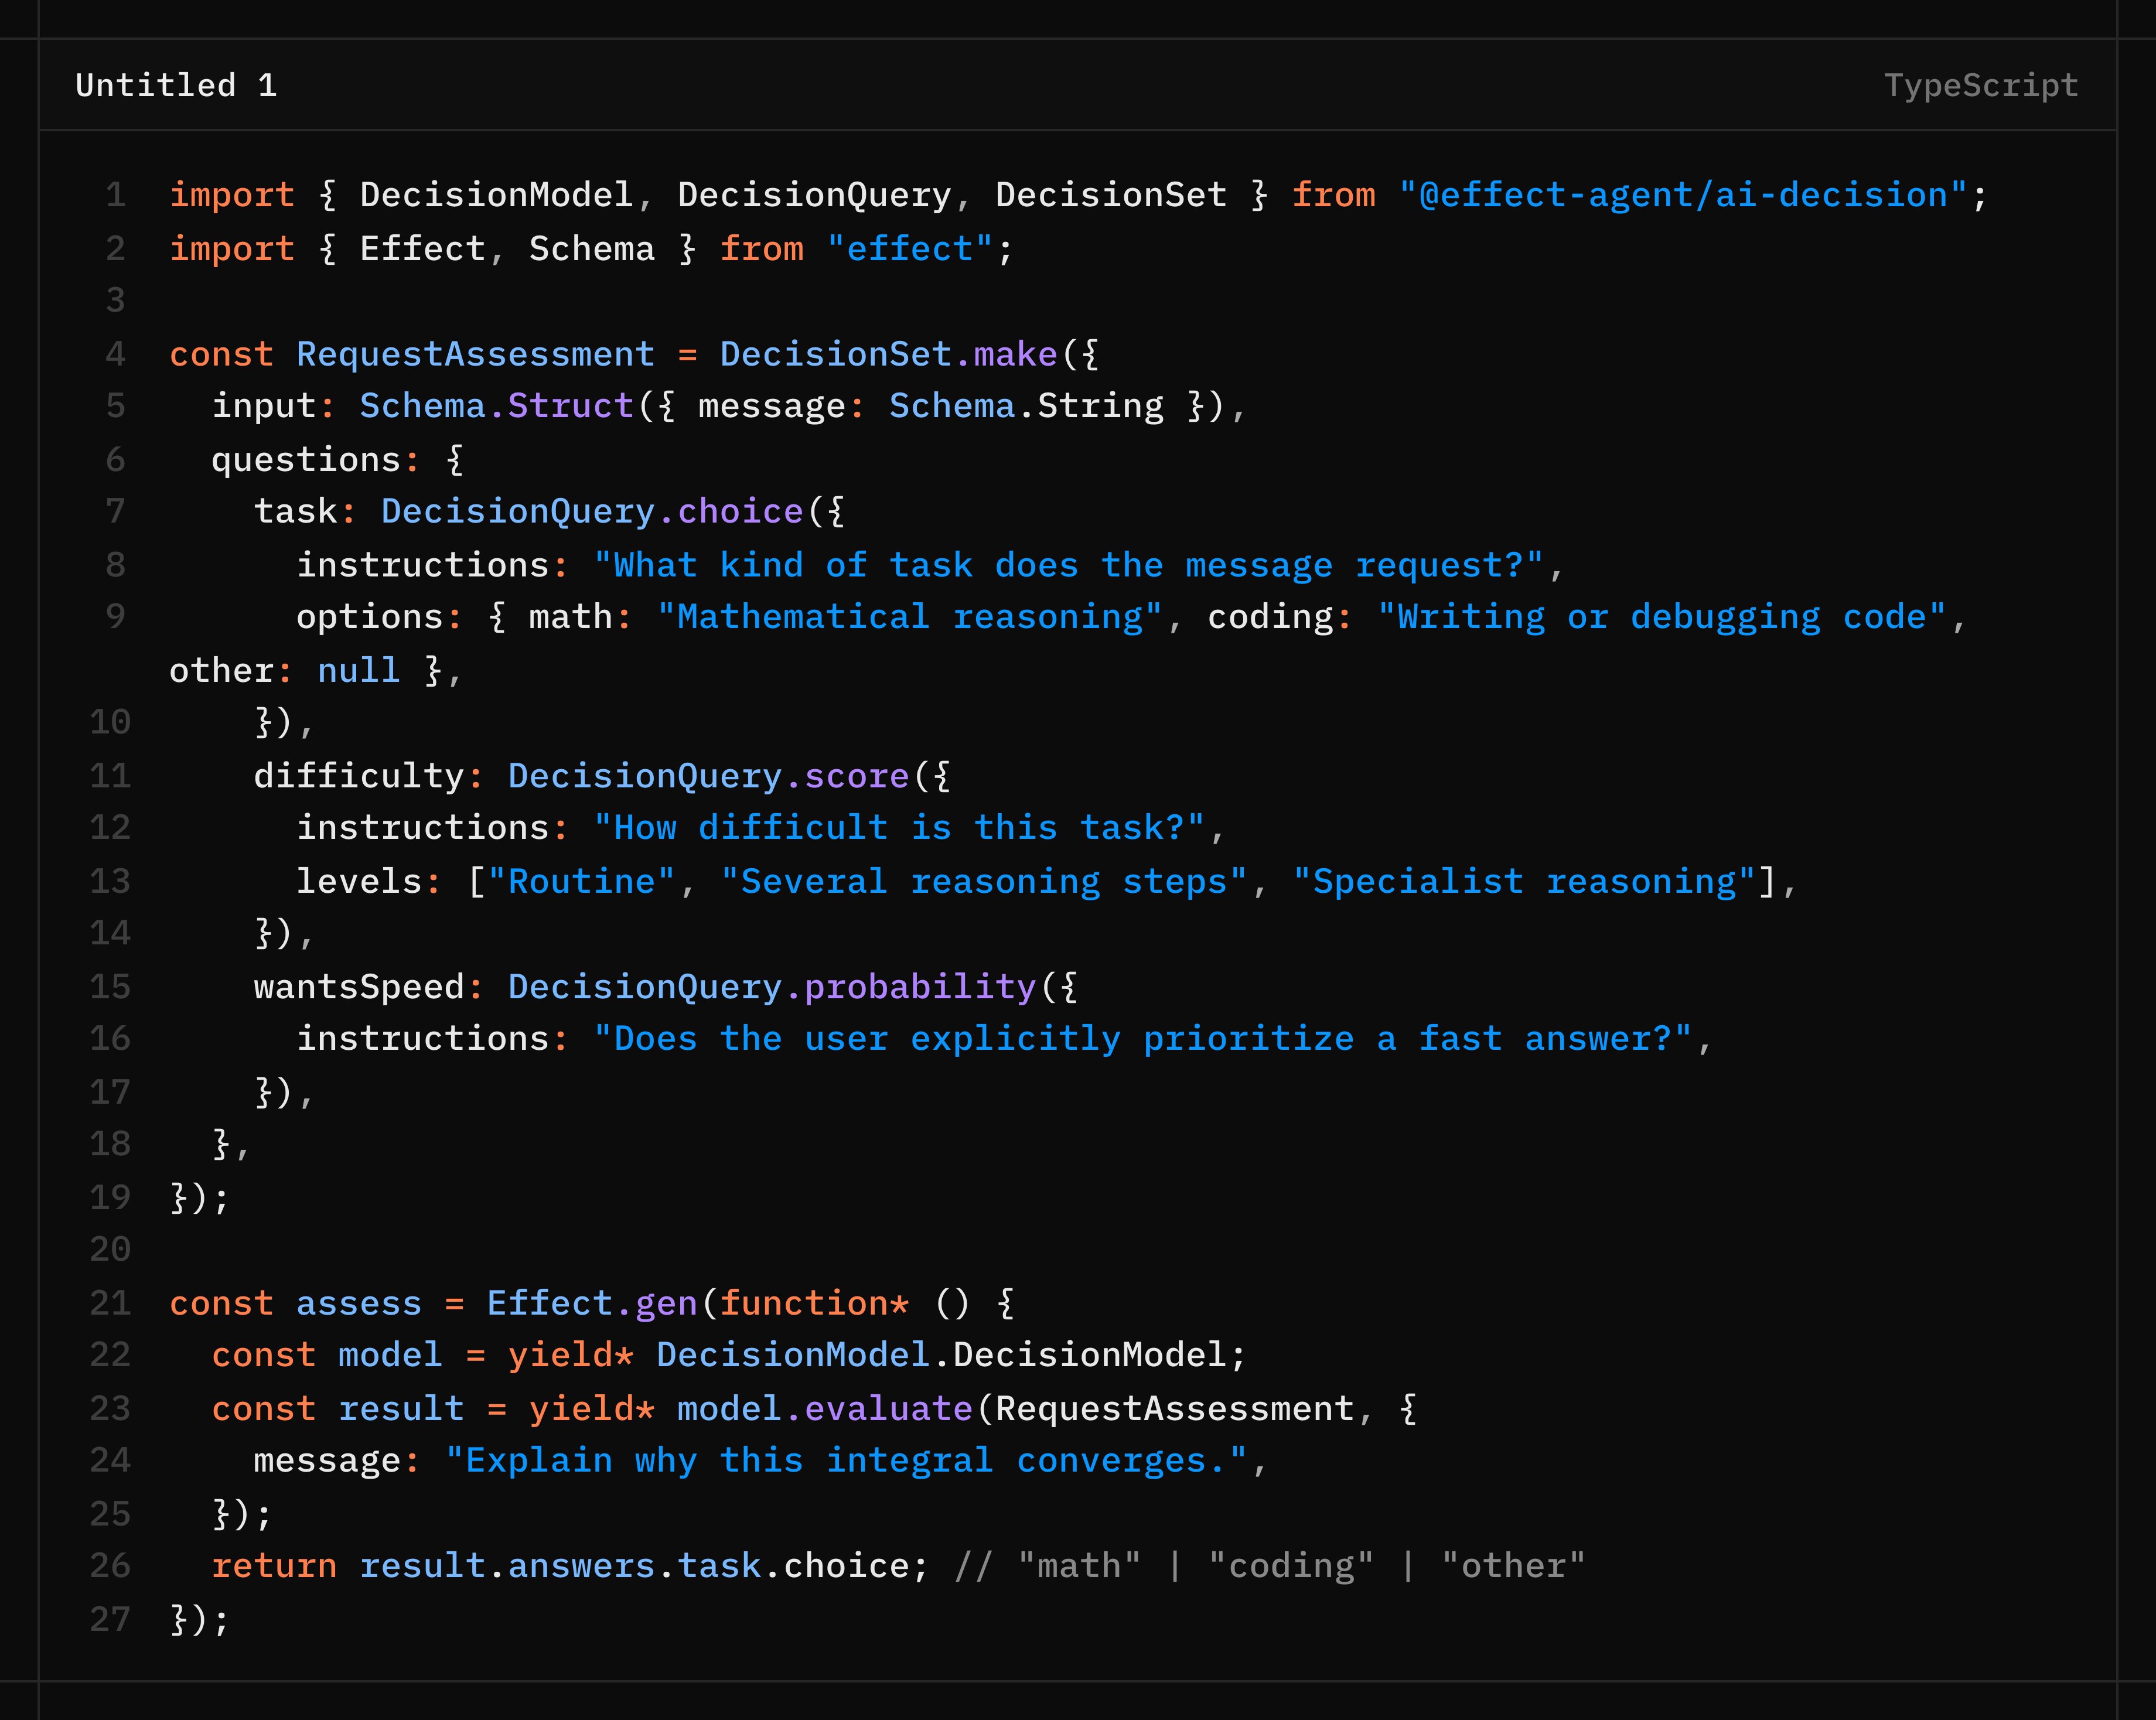Click the "effect" module string on line 2
This screenshot has height=1720, width=2156.
pyautogui.click(x=910, y=249)
